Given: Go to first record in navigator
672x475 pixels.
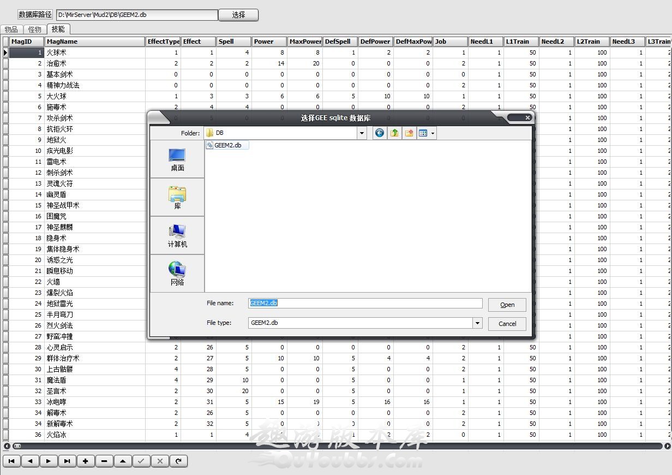Looking at the screenshot, I should [11, 461].
